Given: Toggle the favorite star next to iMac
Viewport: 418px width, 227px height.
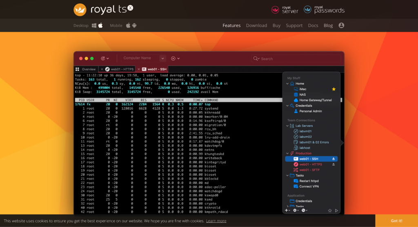Looking at the screenshot, I should (x=334, y=89).
